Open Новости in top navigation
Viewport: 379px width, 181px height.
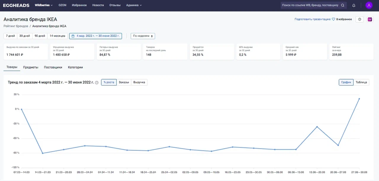98,5
